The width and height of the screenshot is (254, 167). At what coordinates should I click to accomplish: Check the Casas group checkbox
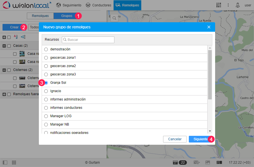[x=9, y=46]
